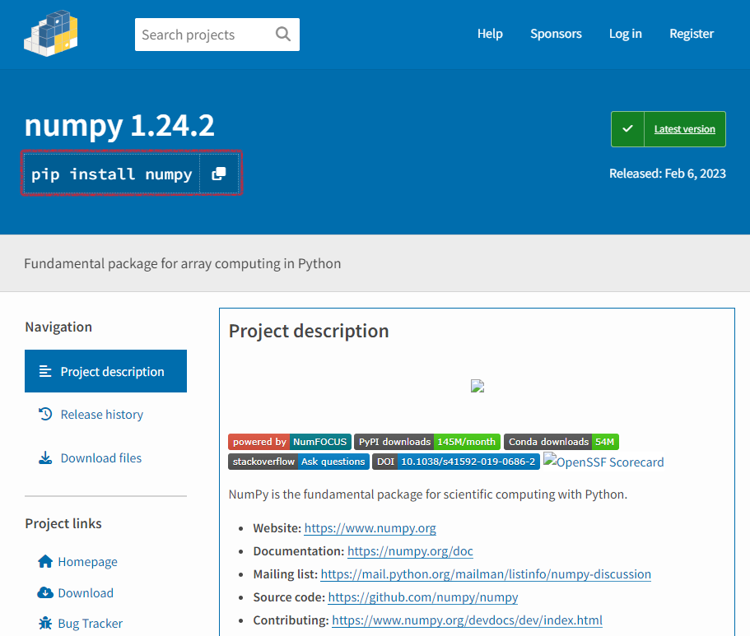Click the Homepage house icon

point(45,561)
